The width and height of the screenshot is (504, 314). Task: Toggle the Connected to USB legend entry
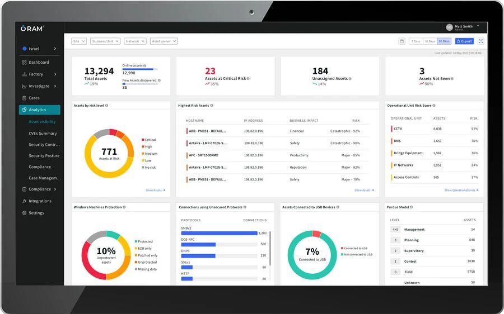tap(354, 248)
